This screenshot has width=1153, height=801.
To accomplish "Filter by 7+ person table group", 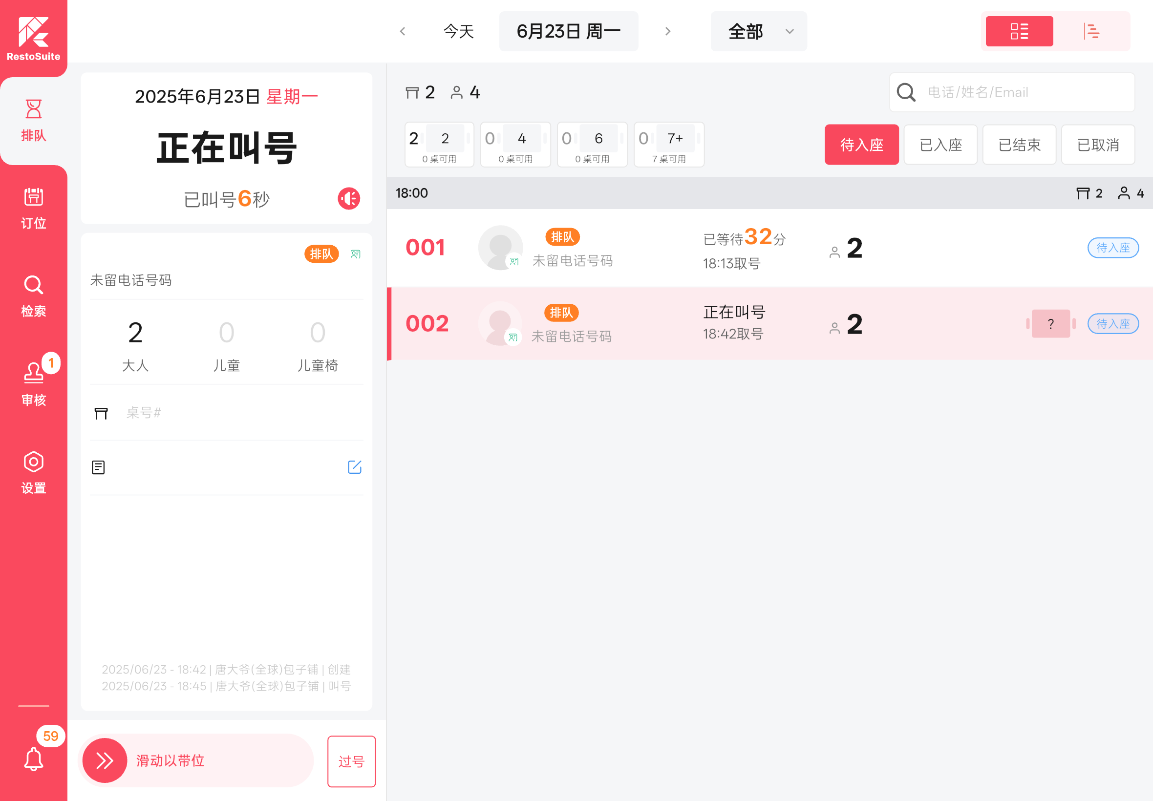I will point(669,145).
